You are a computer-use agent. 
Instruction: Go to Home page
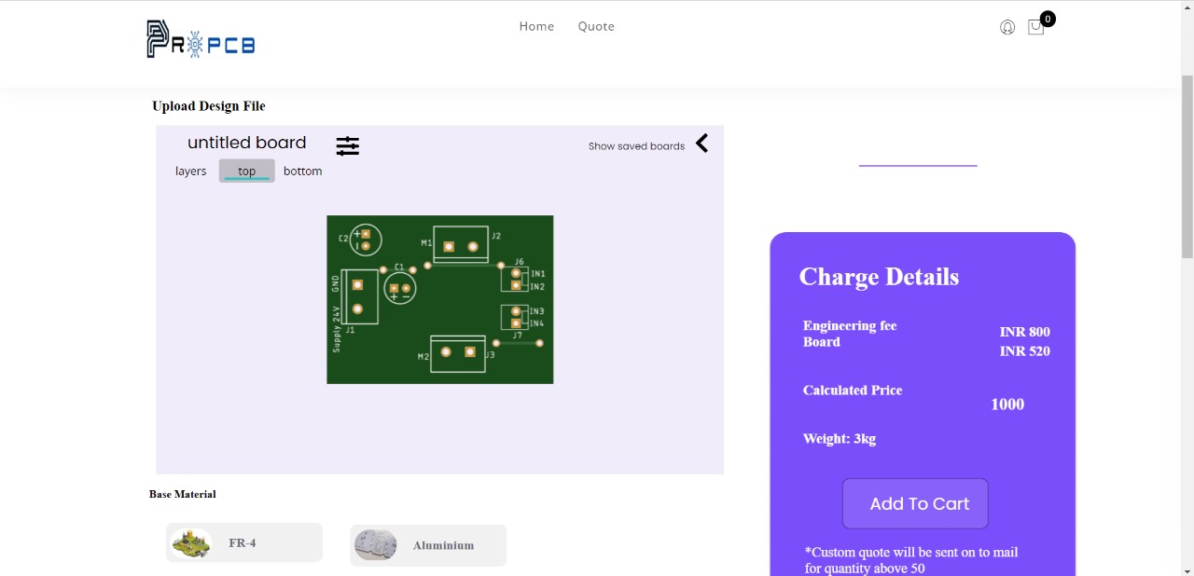click(536, 26)
